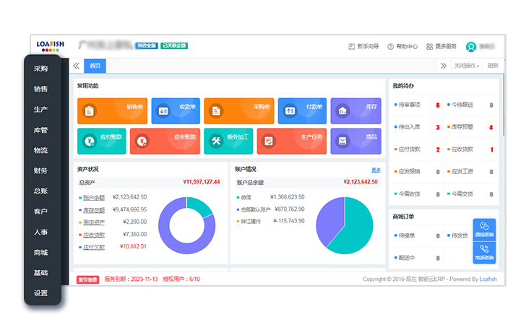Open 财务 in the left sidebar

pyautogui.click(x=40, y=171)
